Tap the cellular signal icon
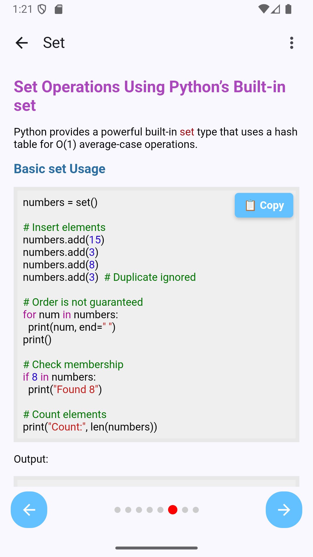 coord(276,9)
